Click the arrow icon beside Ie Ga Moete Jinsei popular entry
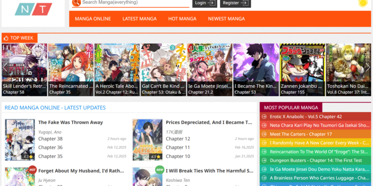The image size is (373, 186). (264, 169)
